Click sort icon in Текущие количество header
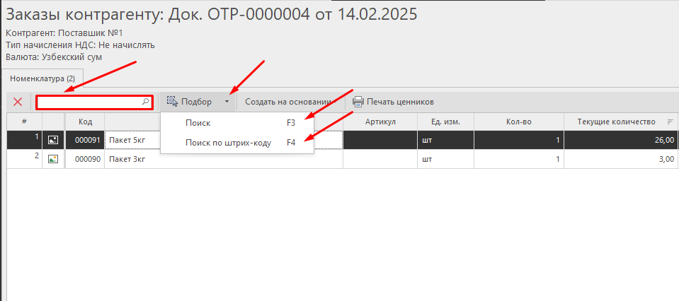679x301 pixels. coord(670,122)
